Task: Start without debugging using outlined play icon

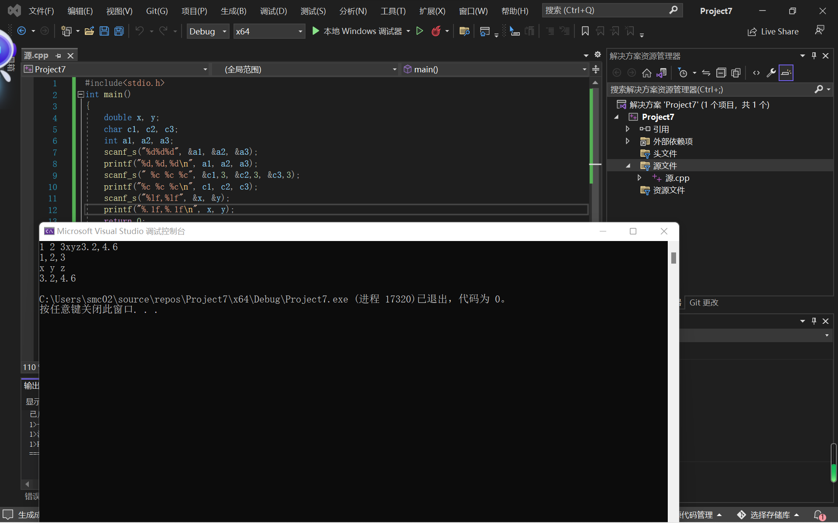Action: click(x=419, y=31)
